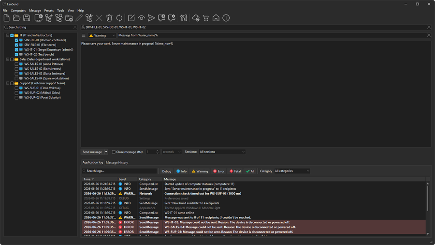The image size is (435, 245).
Task: Click the add tree node icon
Action: coord(49,18)
